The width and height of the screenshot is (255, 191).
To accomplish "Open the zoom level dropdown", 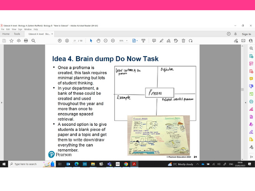I will (x=127, y=41).
